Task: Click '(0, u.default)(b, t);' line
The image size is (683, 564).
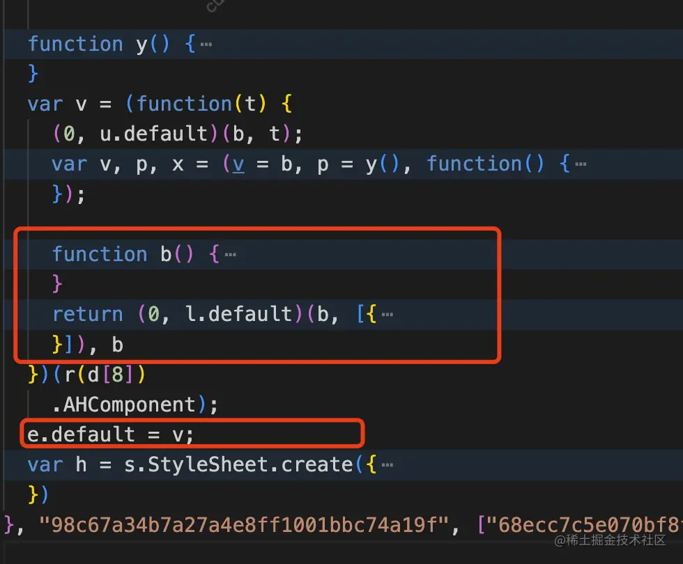Action: coord(177,134)
